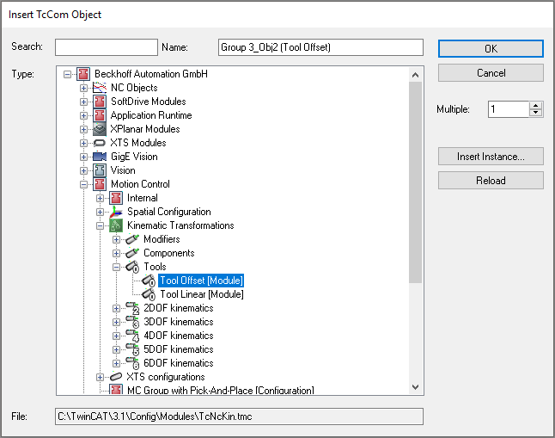
Task: Click inside the Search field
Action: [107, 47]
